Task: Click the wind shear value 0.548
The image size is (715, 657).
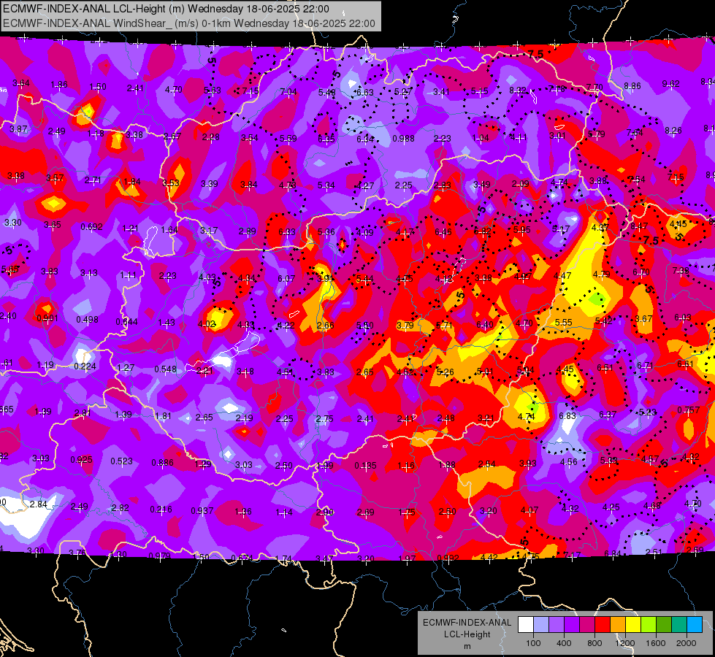Action: click(x=165, y=369)
